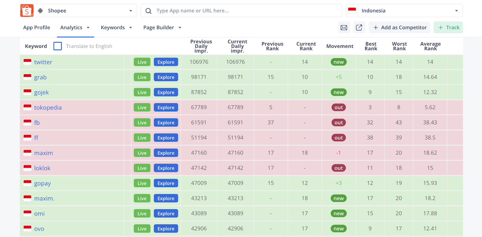Open the ff keyword link
482x237 pixels.
click(x=36, y=138)
